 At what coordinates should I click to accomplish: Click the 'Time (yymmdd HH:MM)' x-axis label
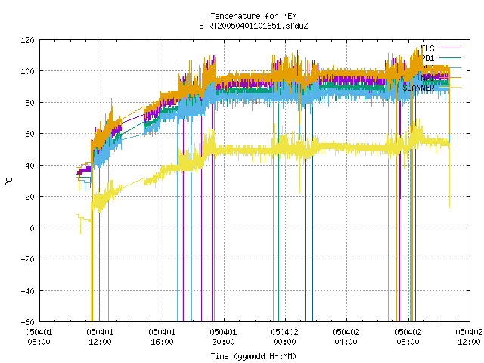pyautogui.click(x=253, y=356)
